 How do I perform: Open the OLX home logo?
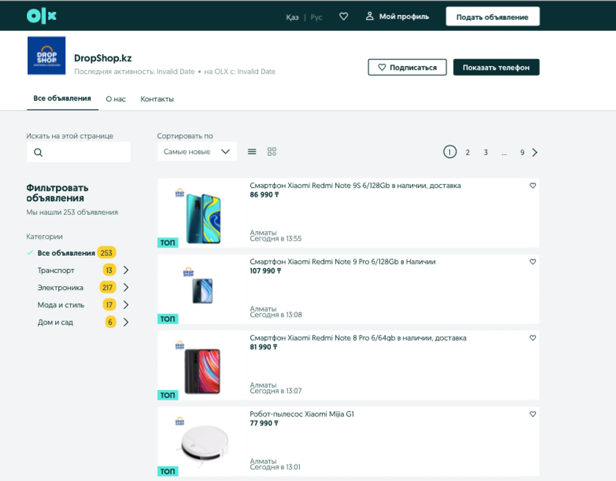pos(42,16)
